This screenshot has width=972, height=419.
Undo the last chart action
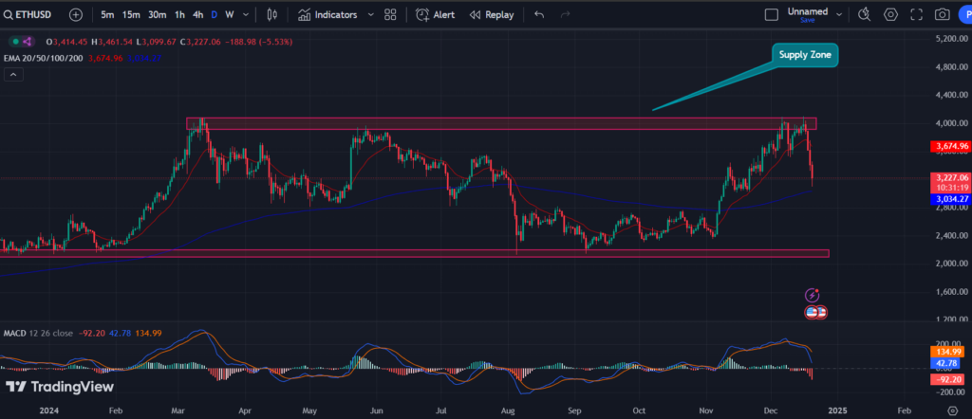(539, 14)
